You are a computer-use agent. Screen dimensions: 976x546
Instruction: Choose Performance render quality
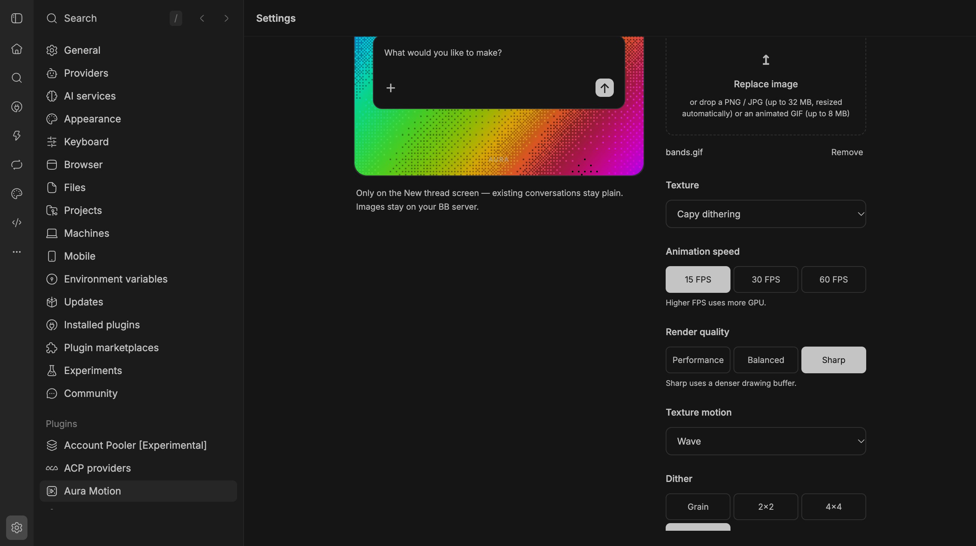pyautogui.click(x=698, y=360)
